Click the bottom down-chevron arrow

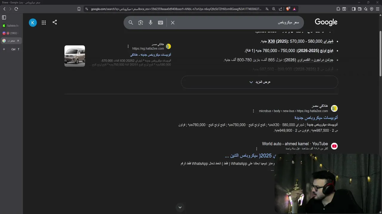(x=180, y=207)
